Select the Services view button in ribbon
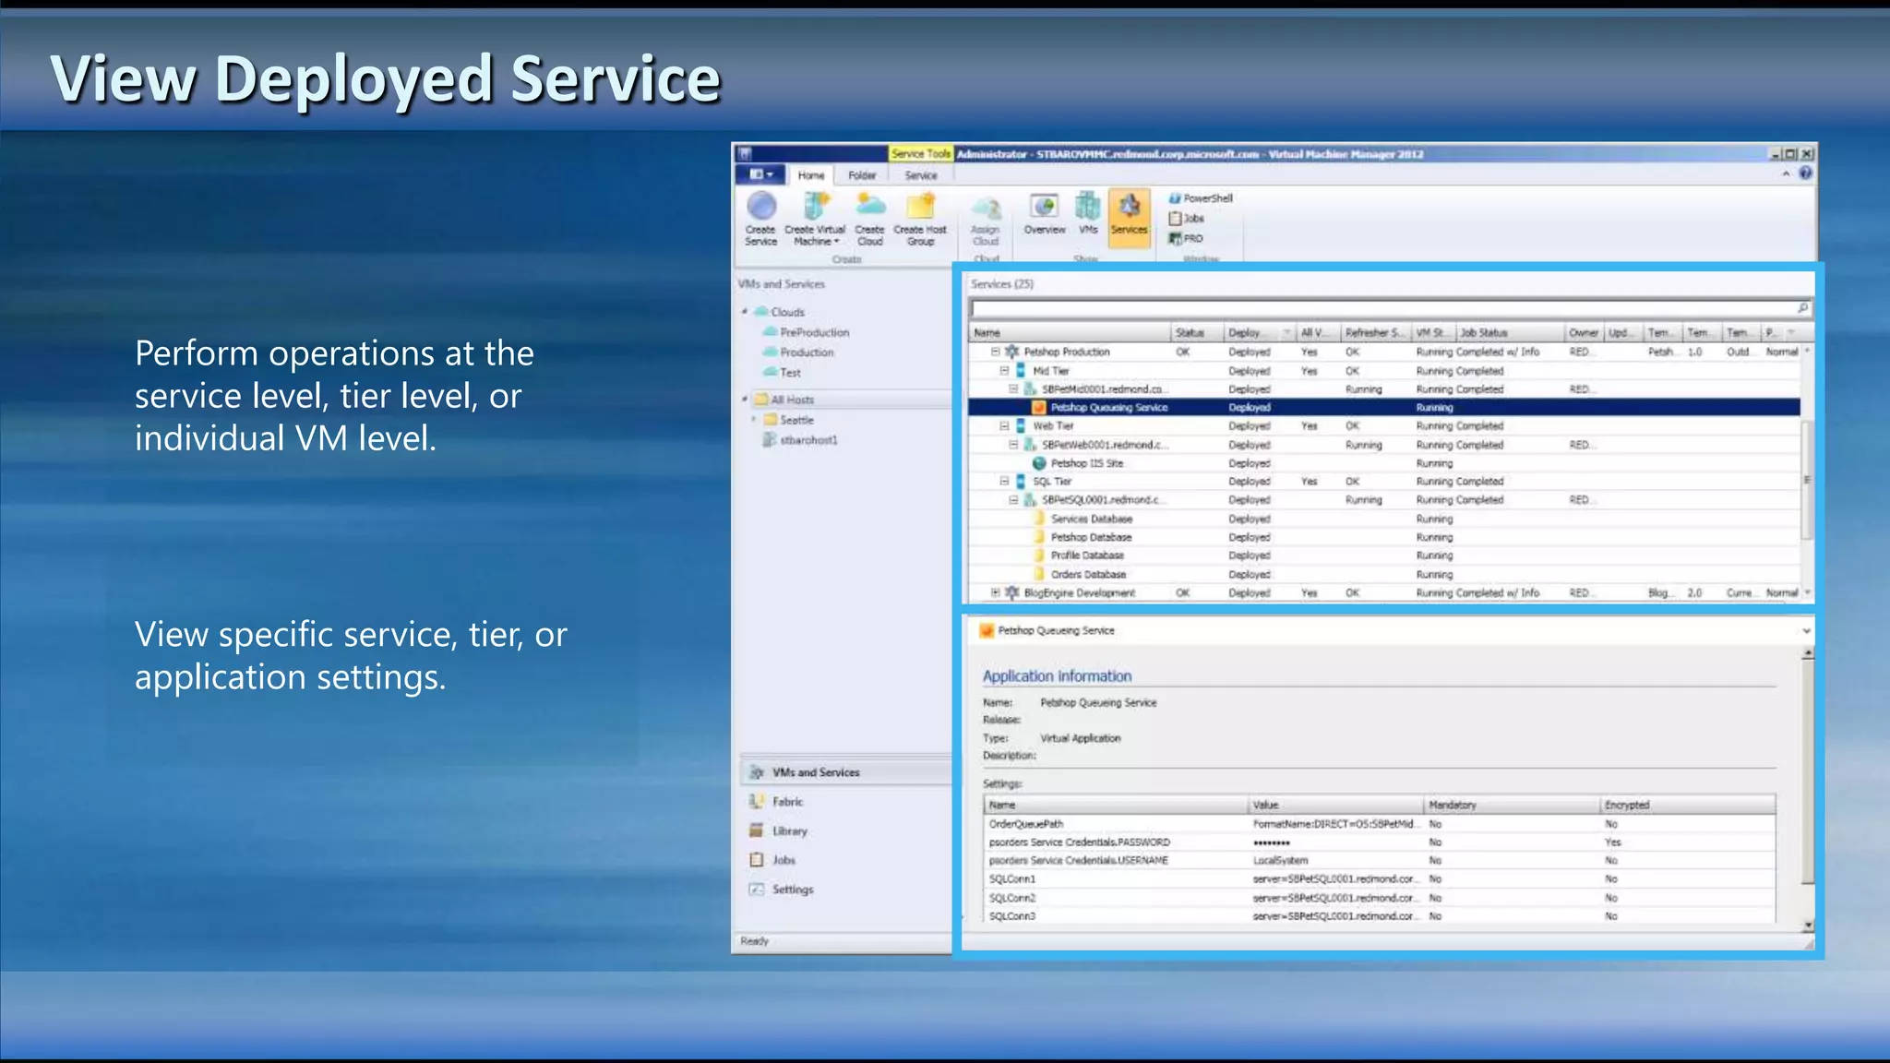Screen dimensions: 1890x1063 point(1129,218)
